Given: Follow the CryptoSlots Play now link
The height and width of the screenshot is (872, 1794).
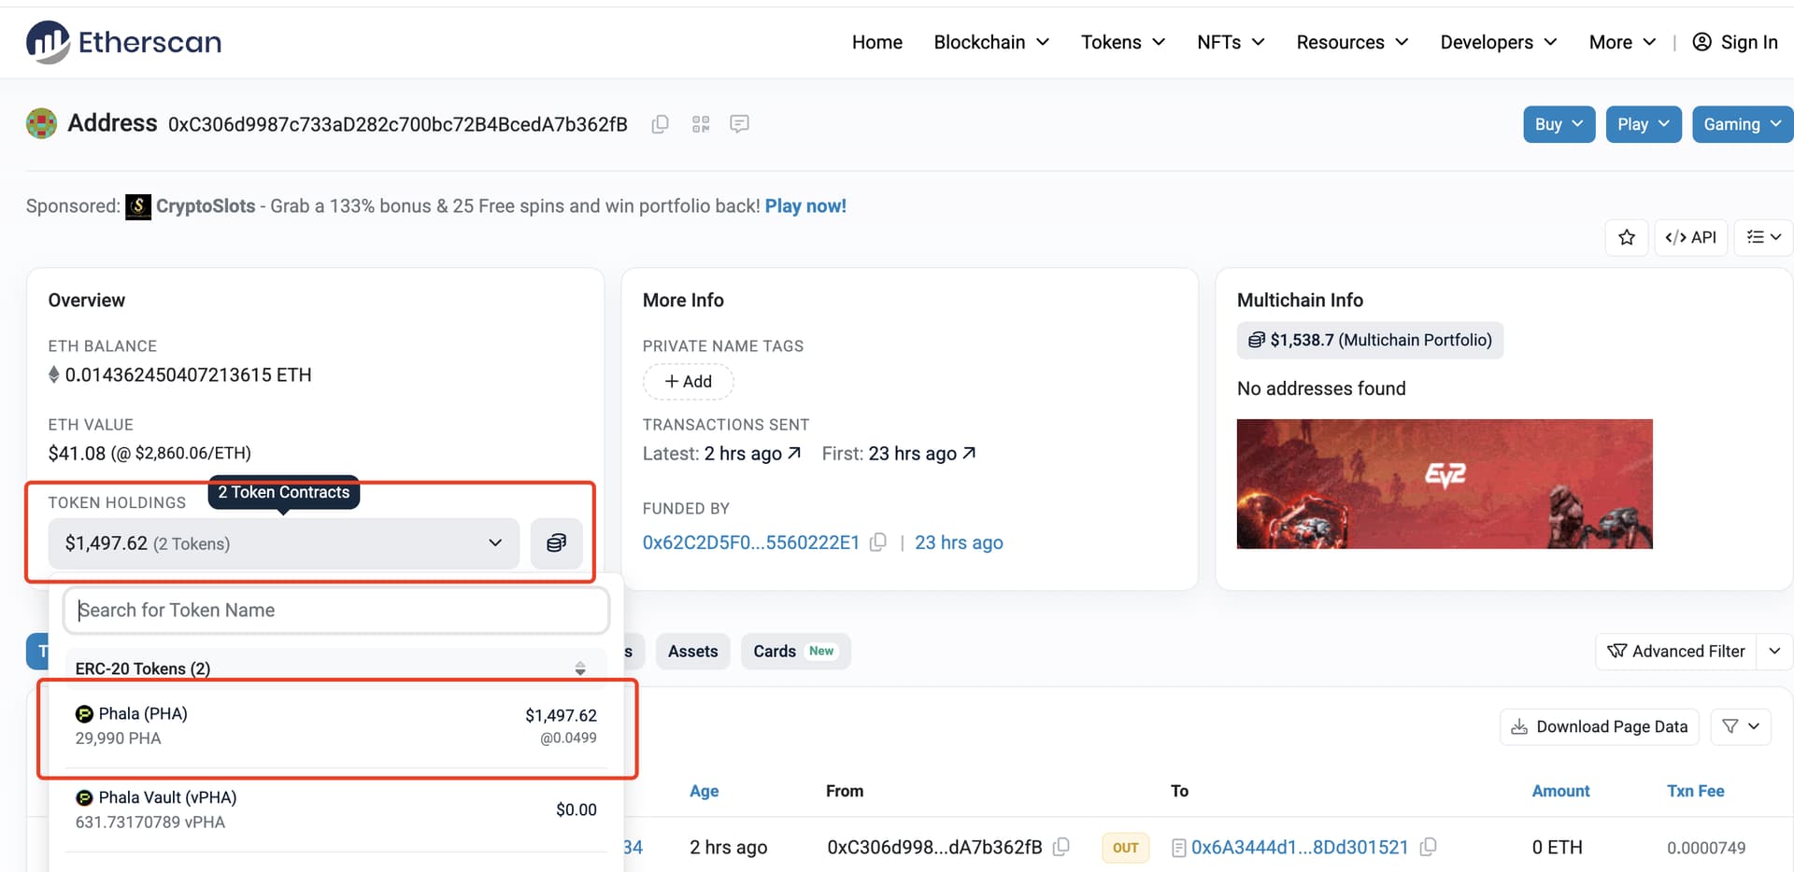Looking at the screenshot, I should pos(805,206).
